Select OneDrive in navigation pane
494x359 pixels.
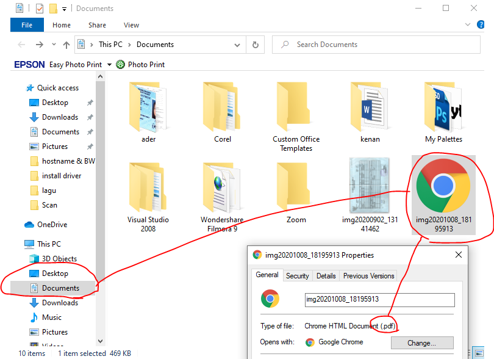click(x=52, y=225)
